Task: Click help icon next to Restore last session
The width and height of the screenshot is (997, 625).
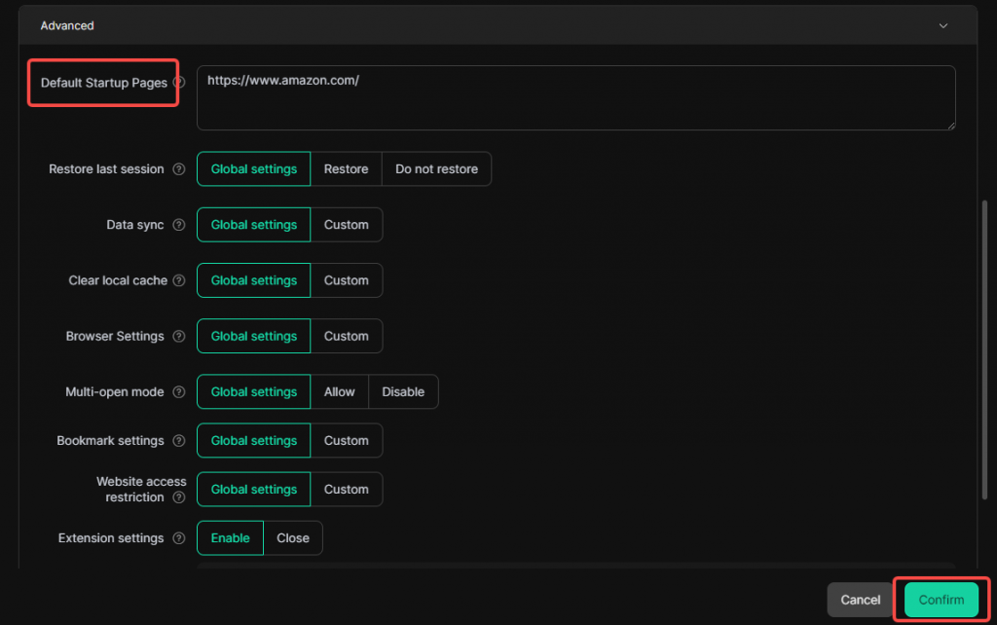Action: tap(178, 169)
